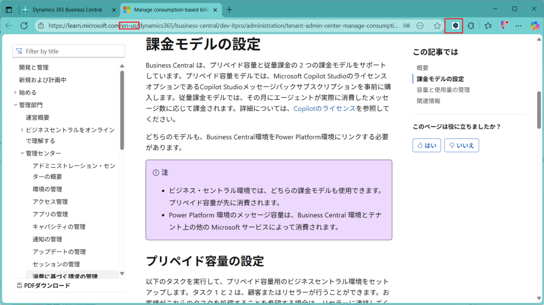
Task: Open 環境の管理 in the sidebar
Action: [x=47, y=189]
